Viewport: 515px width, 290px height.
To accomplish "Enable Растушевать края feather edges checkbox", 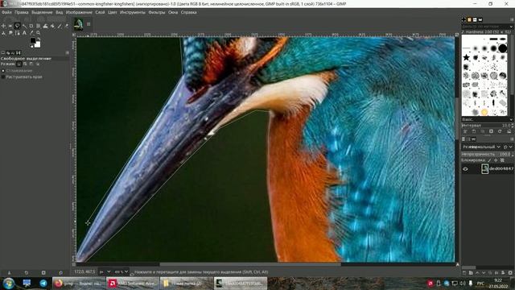I will 22,77.
